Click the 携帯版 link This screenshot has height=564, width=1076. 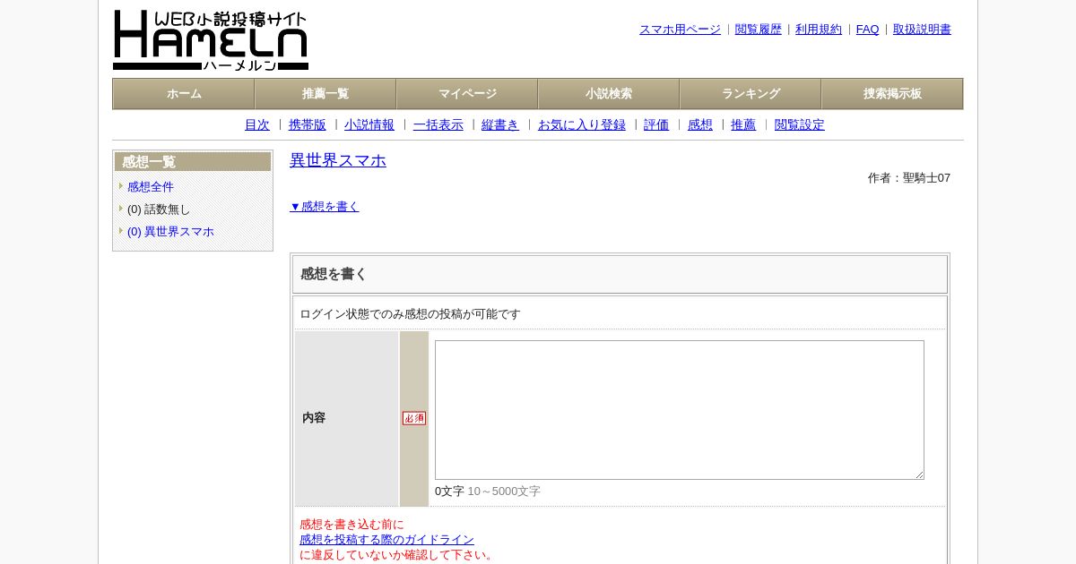click(308, 125)
